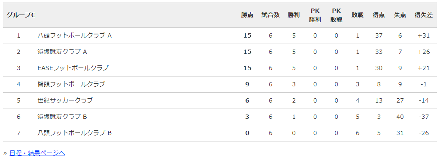This screenshot has width=440, height=156.
Task: Select team 八頭フットボールクラブ A
Action: point(75,35)
